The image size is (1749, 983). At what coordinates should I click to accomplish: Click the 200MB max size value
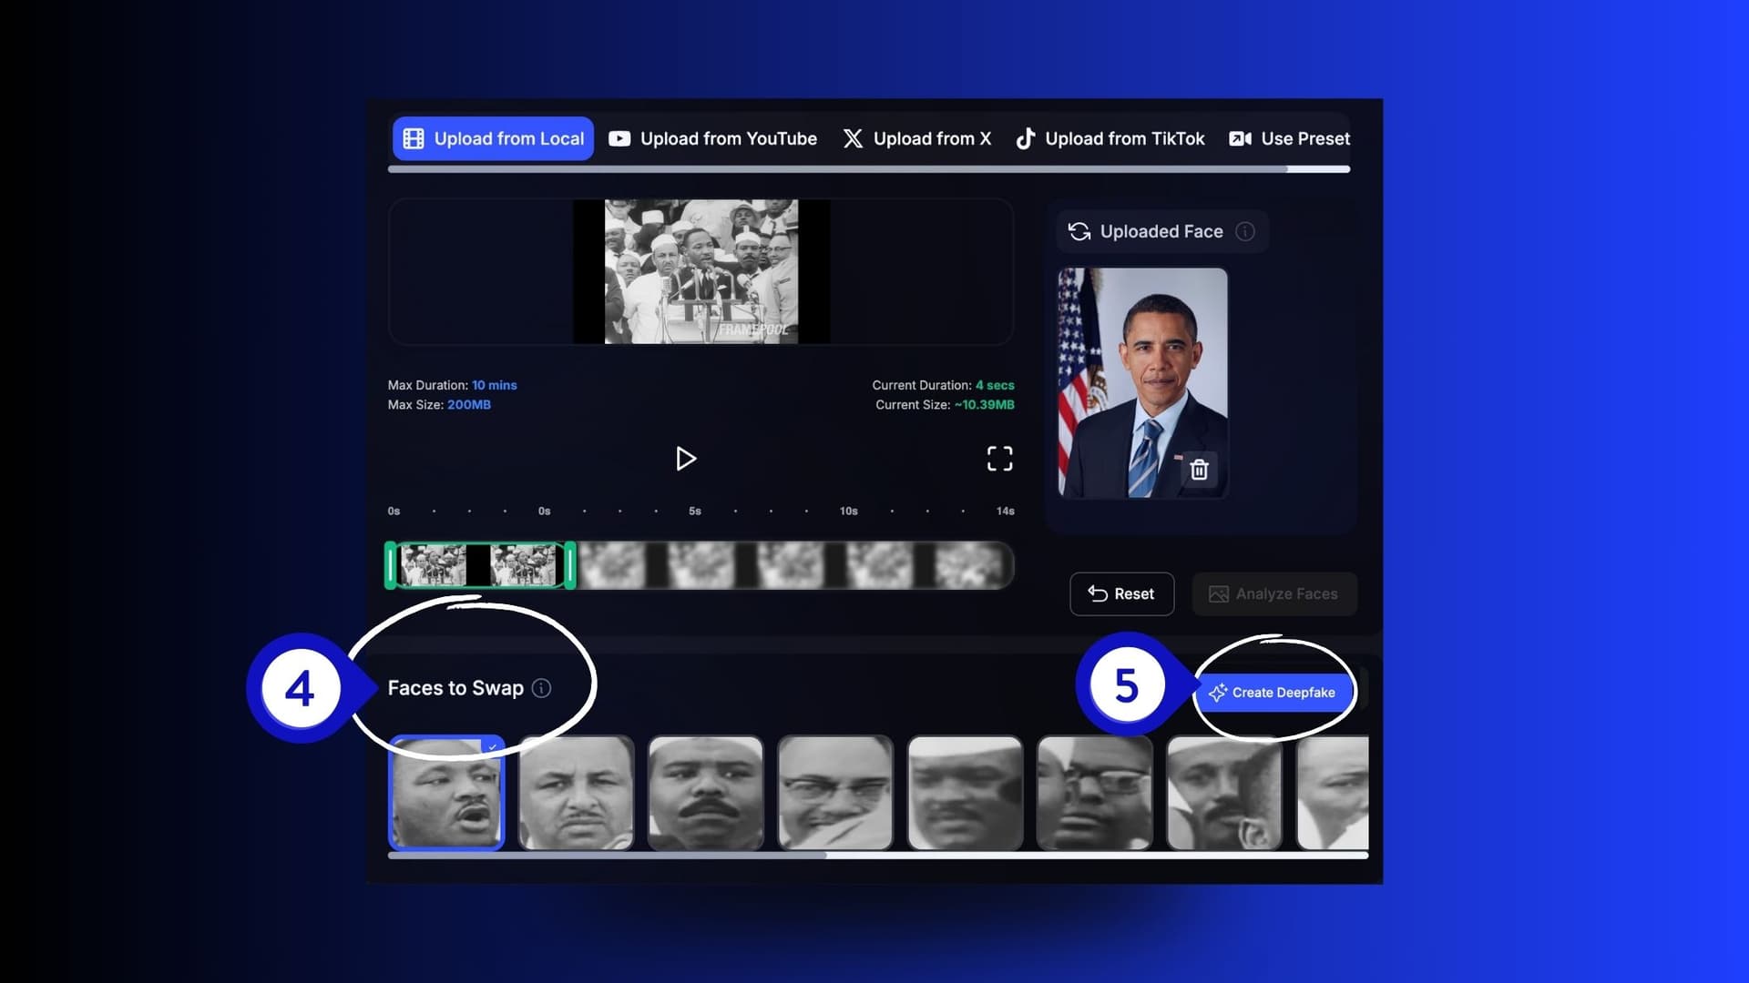468,405
